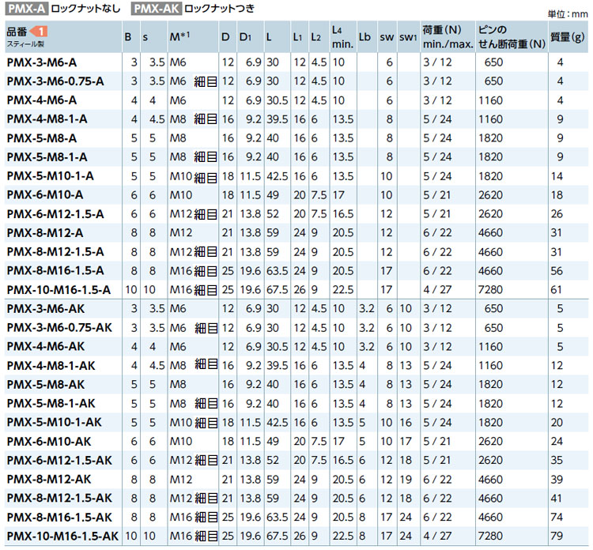Click the L4 min. column header
Screen dimensions: 593x550
coord(339,37)
